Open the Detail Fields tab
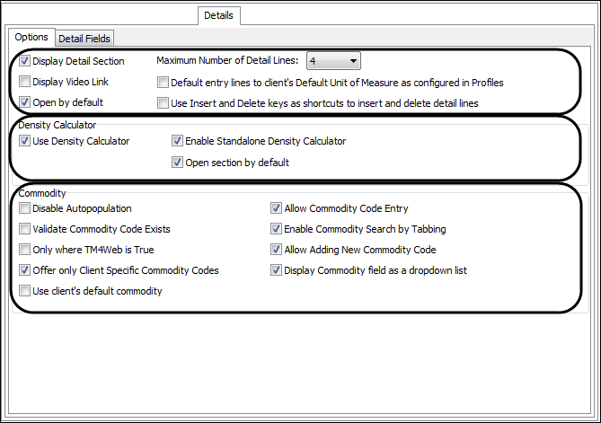Image resolution: width=601 pixels, height=423 pixels. 84,39
